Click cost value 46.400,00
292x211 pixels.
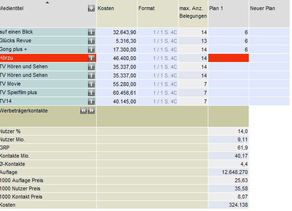point(125,58)
